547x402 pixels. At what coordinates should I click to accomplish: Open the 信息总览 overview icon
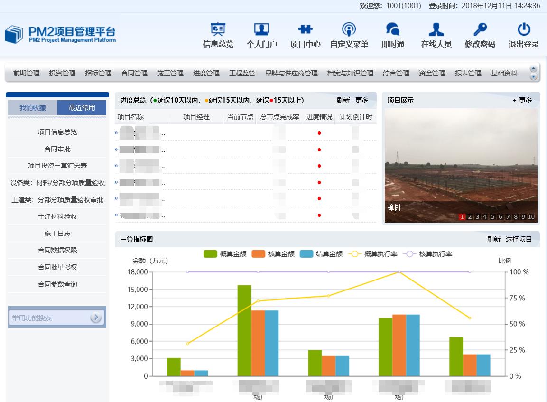[x=218, y=30]
